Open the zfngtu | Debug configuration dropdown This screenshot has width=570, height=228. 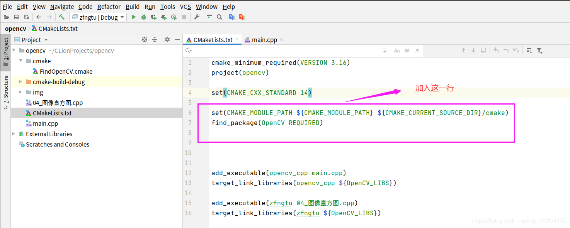click(98, 17)
